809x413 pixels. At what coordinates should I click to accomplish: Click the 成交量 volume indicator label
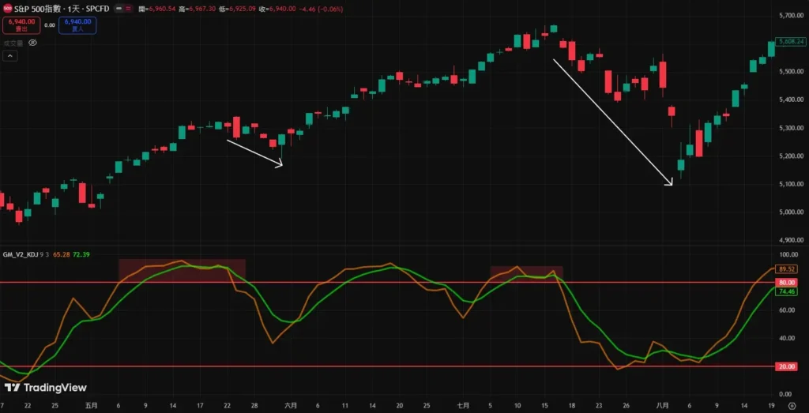13,43
